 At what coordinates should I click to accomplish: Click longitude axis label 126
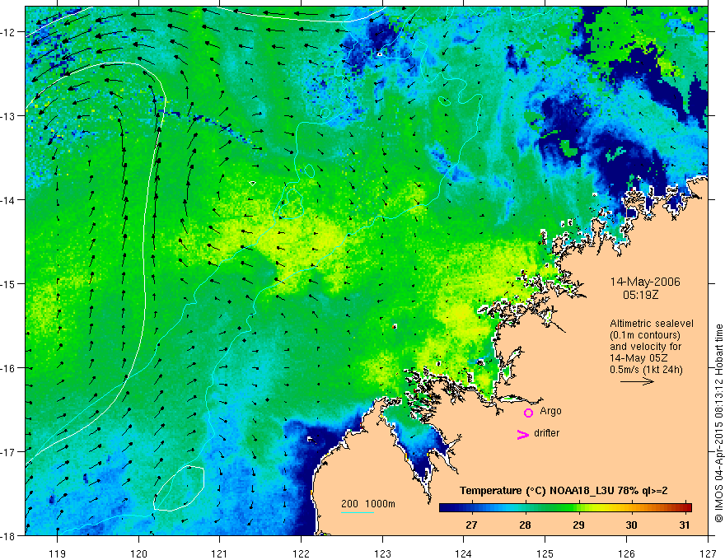626,554
